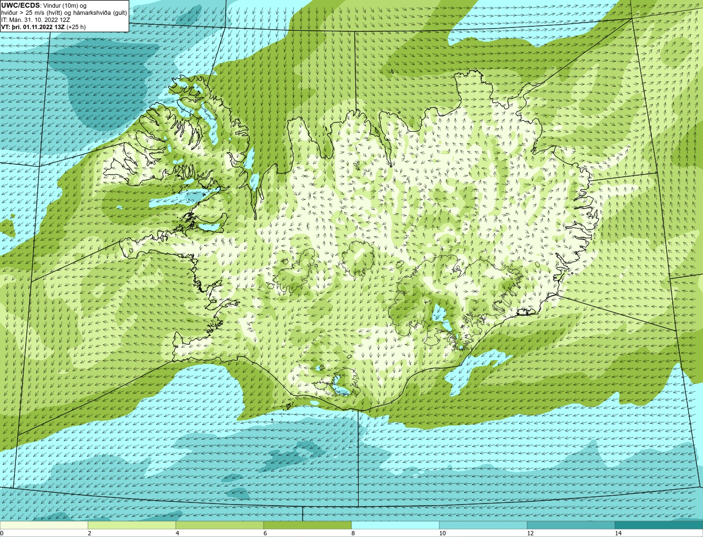Click the legend value label "2"
This screenshot has height=537, width=703.
click(x=89, y=533)
